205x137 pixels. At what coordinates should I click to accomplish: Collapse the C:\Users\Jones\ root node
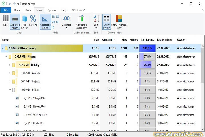3,48
